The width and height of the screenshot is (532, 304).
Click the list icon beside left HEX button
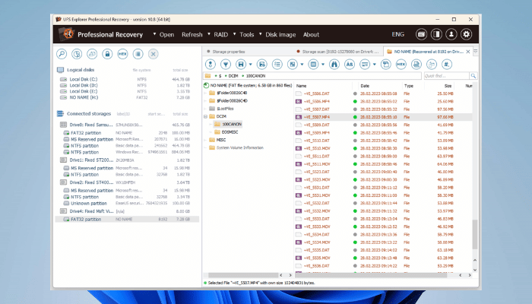click(x=138, y=54)
